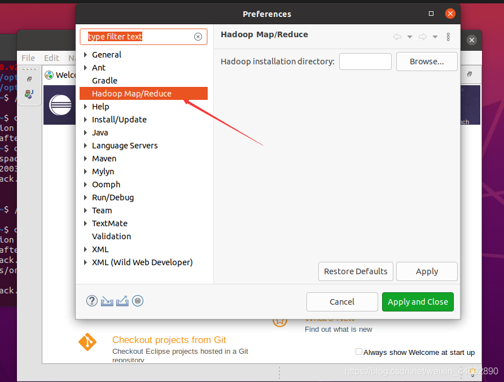Open the File menu in Eclipse

coord(28,58)
